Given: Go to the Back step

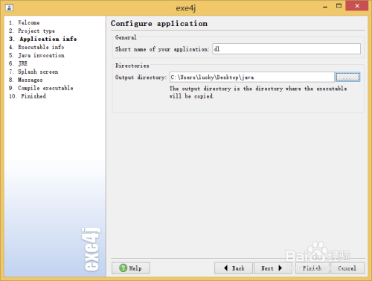Looking at the screenshot, I should (234, 268).
